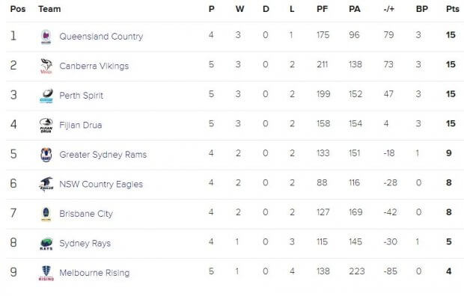Sort table by Pts column header
Viewport: 464px width, 296px height.
tap(453, 9)
